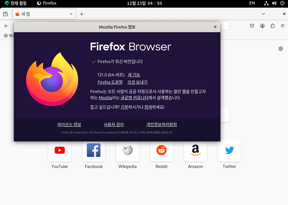
Task: Open the Facebook shortcut tile
Action: coord(94,154)
